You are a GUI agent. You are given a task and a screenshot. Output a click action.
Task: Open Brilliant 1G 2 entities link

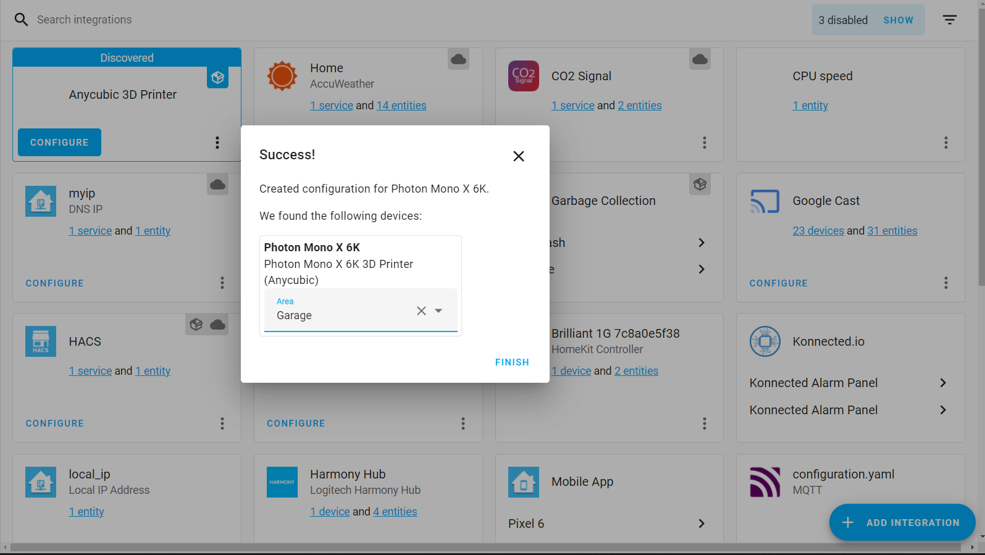(637, 371)
